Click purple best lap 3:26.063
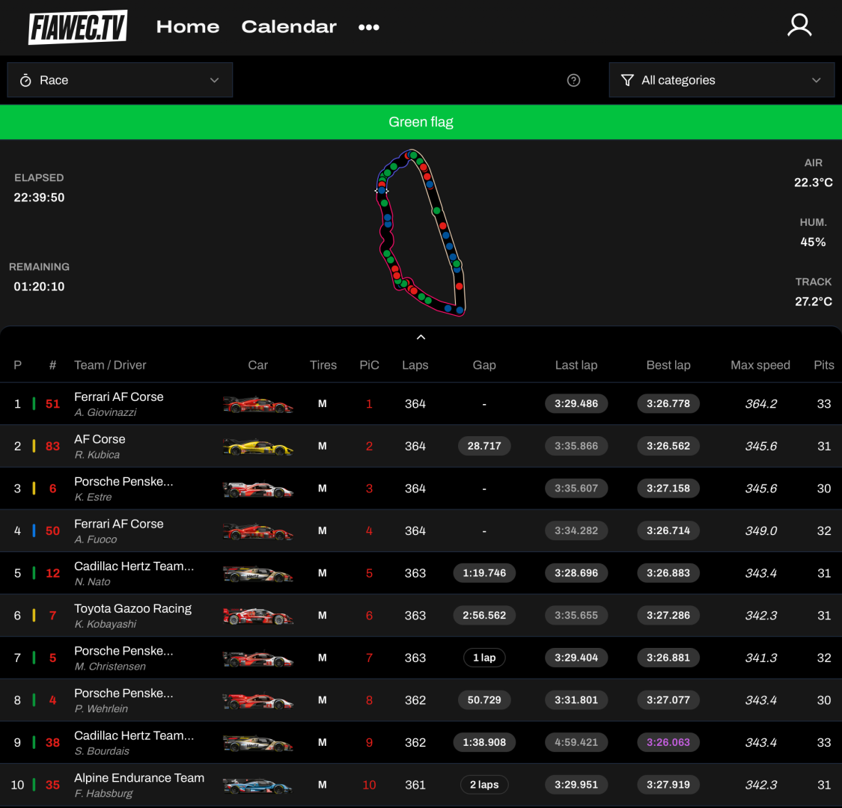 click(668, 742)
